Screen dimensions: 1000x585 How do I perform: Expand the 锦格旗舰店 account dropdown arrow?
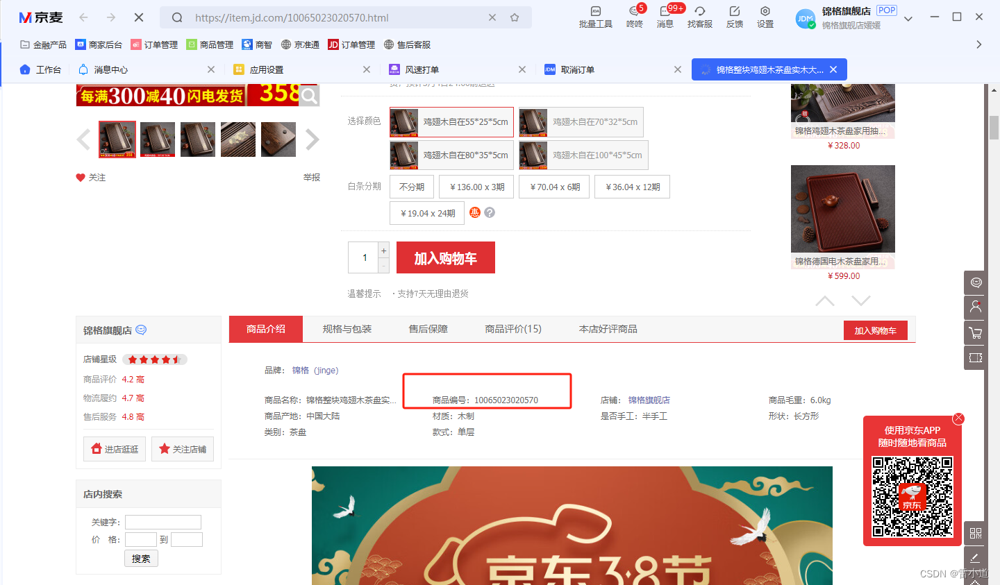pyautogui.click(x=908, y=19)
